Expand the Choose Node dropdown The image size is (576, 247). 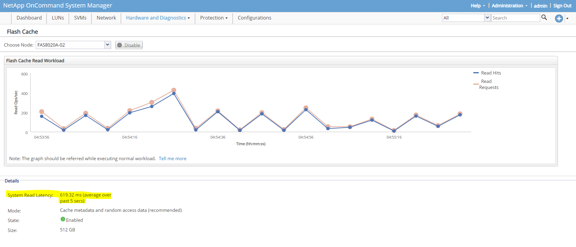point(107,45)
